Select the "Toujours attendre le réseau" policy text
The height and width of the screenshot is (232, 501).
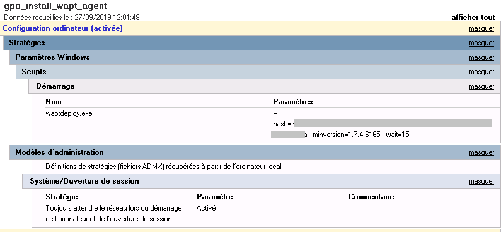coord(113,214)
